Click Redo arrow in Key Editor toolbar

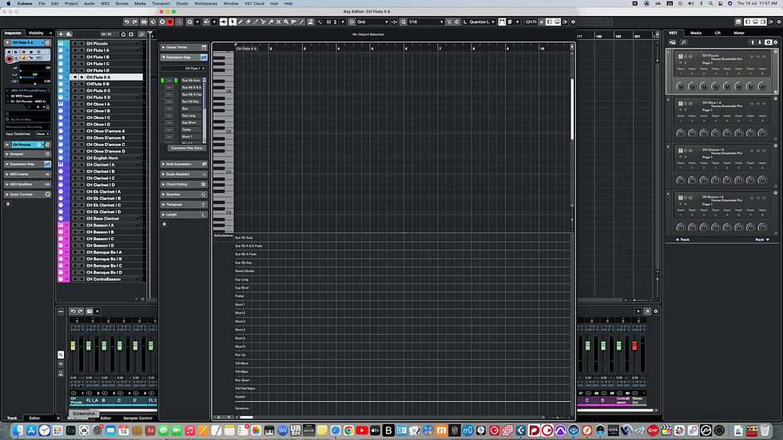click(135, 22)
